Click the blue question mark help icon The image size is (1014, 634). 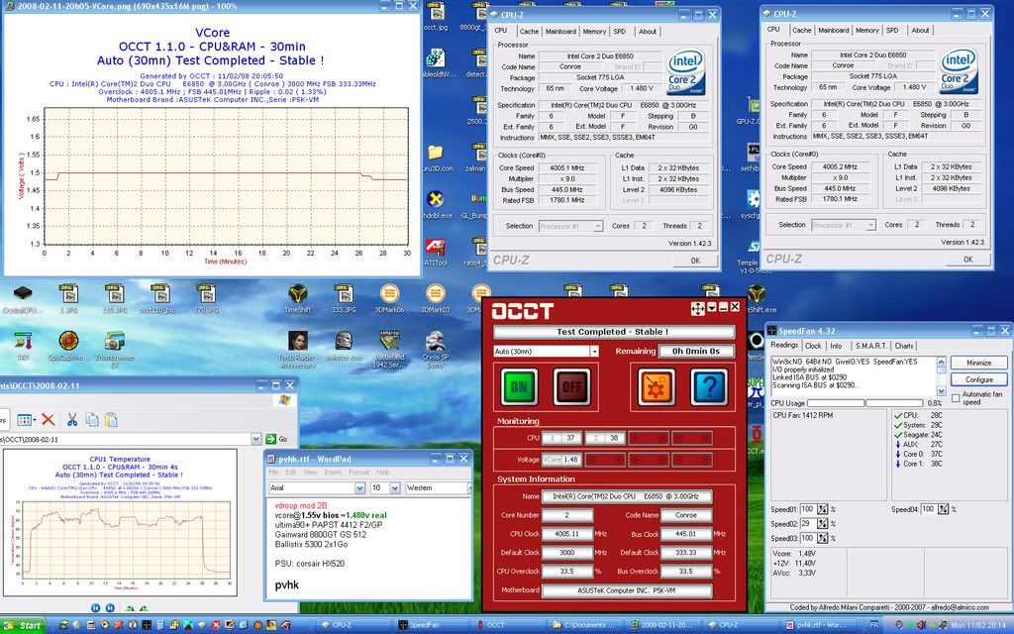[x=708, y=386]
